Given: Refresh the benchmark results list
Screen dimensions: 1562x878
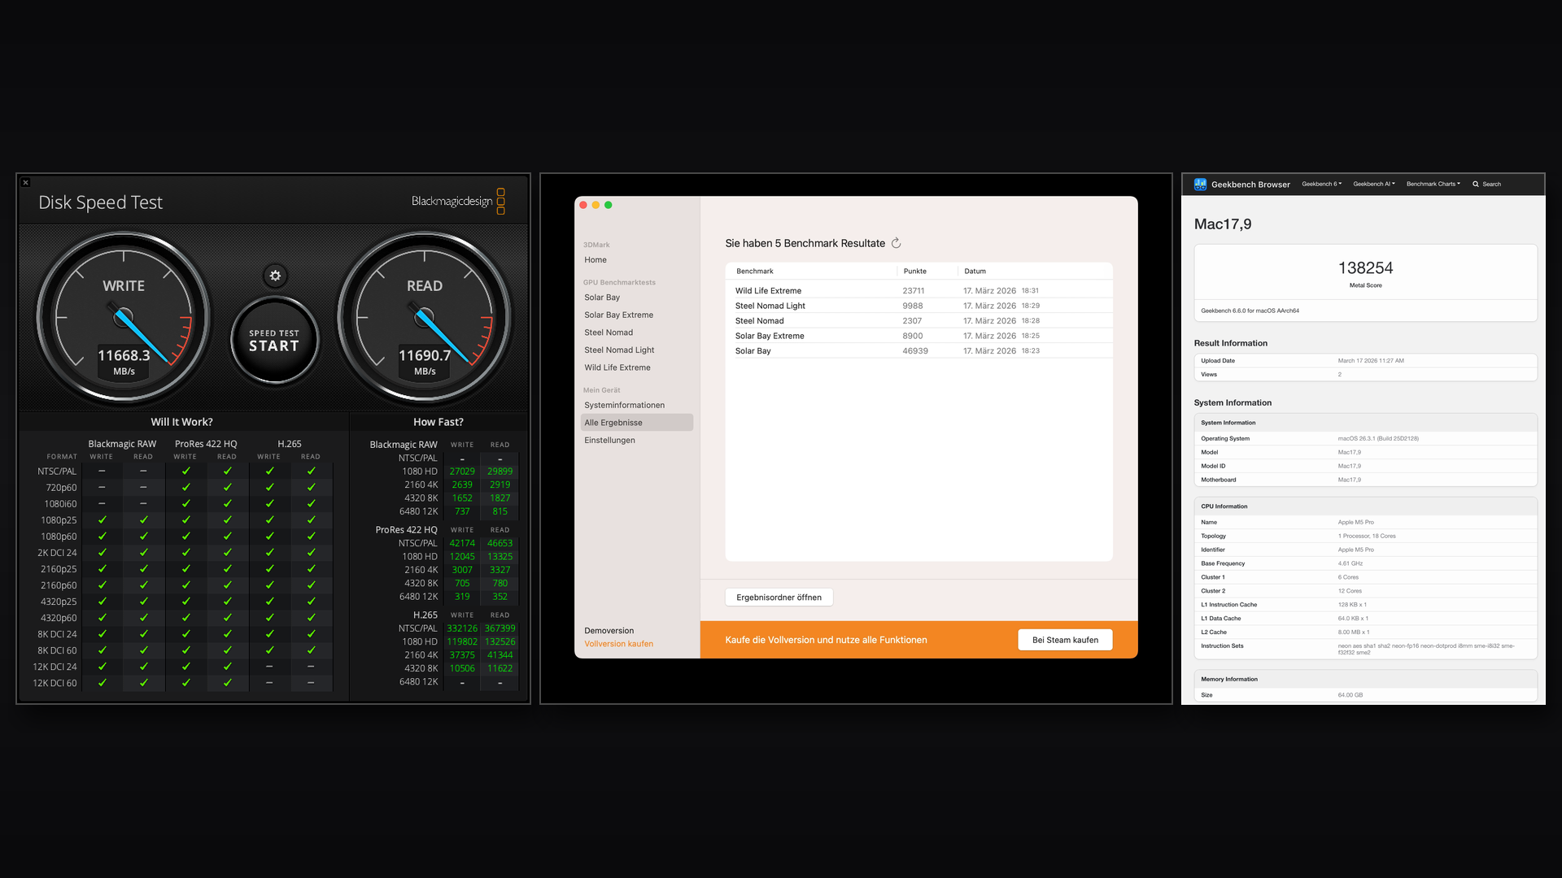Looking at the screenshot, I should [x=896, y=243].
